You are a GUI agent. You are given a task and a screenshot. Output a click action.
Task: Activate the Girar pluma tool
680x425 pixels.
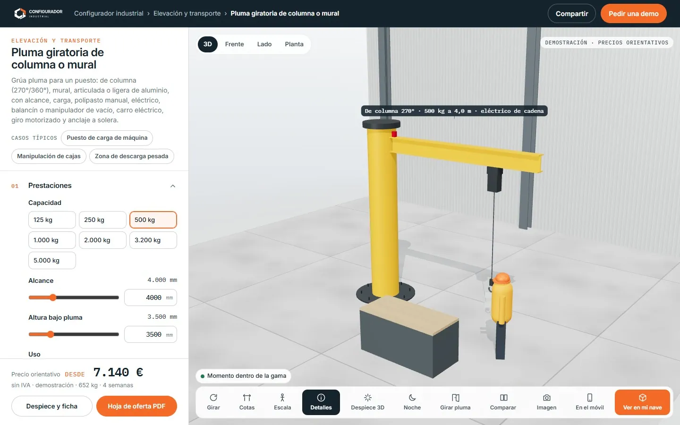click(455, 402)
